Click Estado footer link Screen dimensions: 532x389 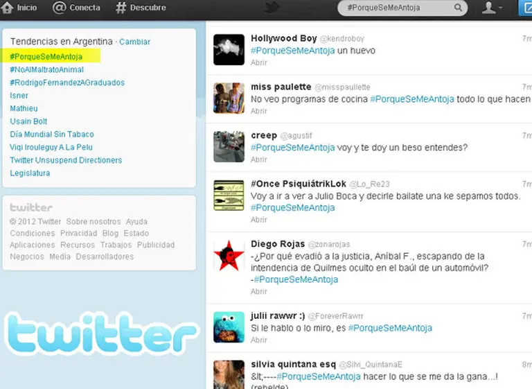coord(136,233)
